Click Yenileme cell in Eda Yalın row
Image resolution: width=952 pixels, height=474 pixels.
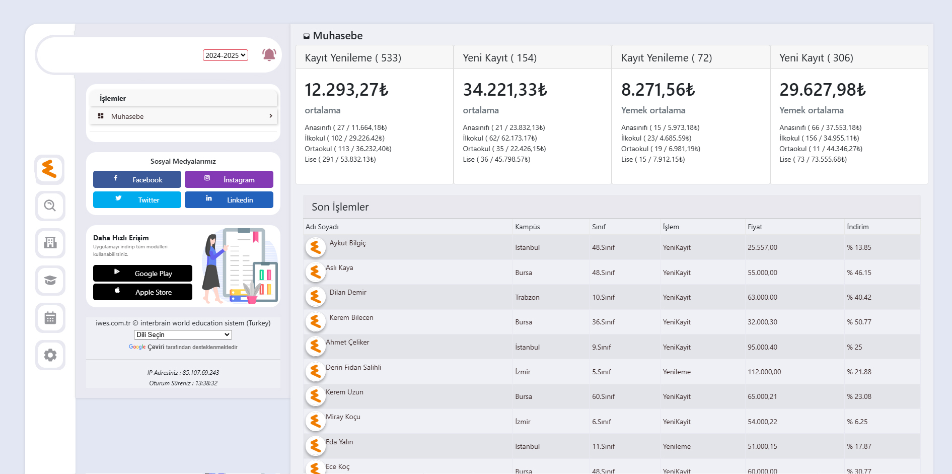pyautogui.click(x=677, y=446)
